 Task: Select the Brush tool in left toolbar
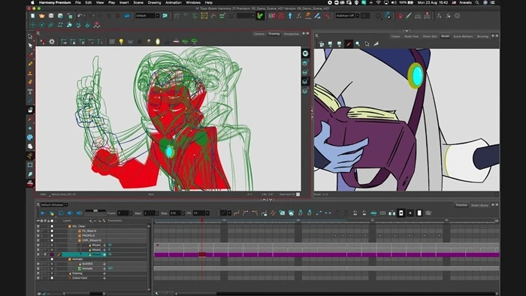[x=30, y=55]
